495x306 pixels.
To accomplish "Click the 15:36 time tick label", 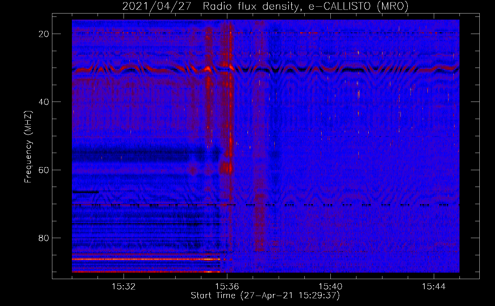I will pyautogui.click(x=227, y=287).
